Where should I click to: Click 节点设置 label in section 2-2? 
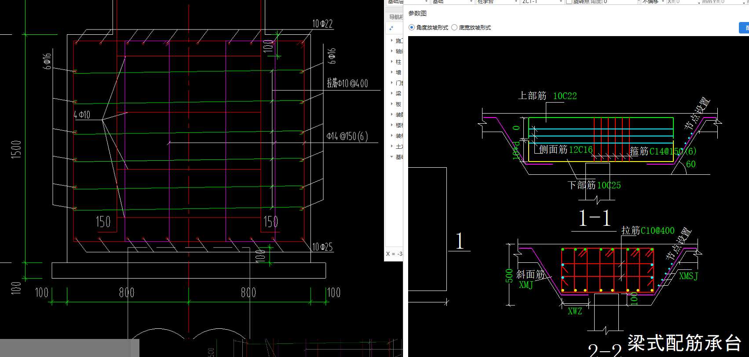point(678,243)
